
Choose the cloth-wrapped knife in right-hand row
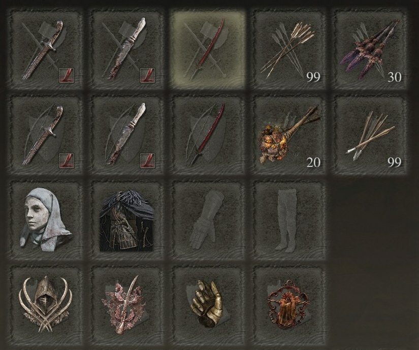pyautogui.click(x=126, y=50)
